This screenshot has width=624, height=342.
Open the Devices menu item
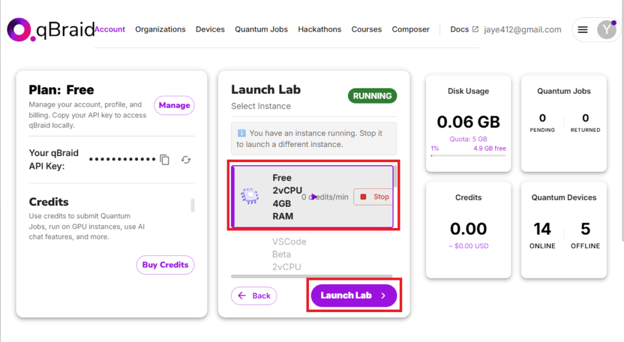coord(210,29)
